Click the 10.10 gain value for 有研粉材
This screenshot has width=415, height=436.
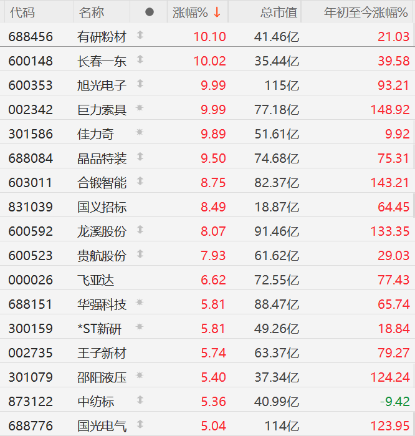click(x=210, y=37)
